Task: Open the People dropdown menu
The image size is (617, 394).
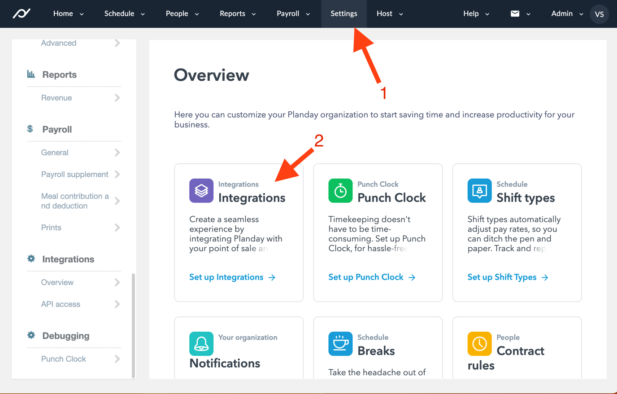Action: (182, 13)
